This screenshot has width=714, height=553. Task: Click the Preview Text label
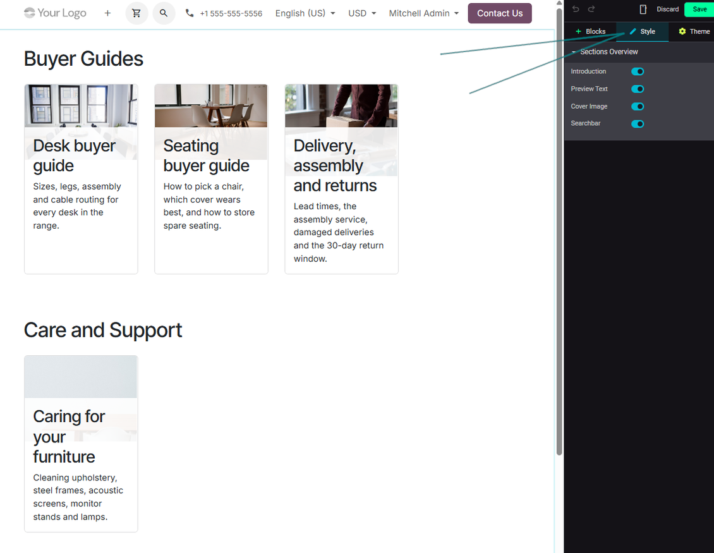click(590, 89)
